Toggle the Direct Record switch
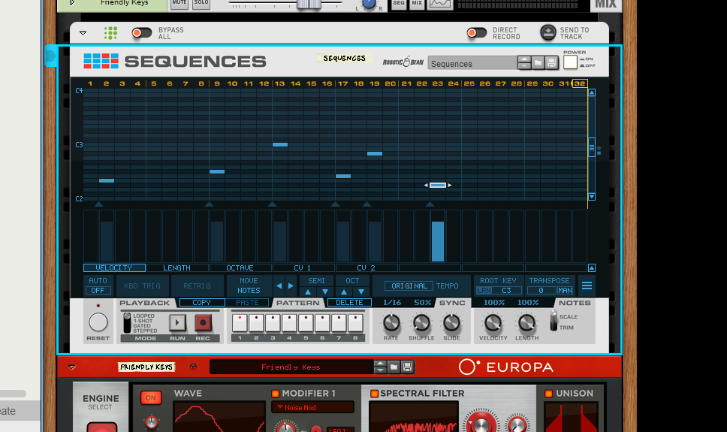This screenshot has width=727, height=432. 477,33
